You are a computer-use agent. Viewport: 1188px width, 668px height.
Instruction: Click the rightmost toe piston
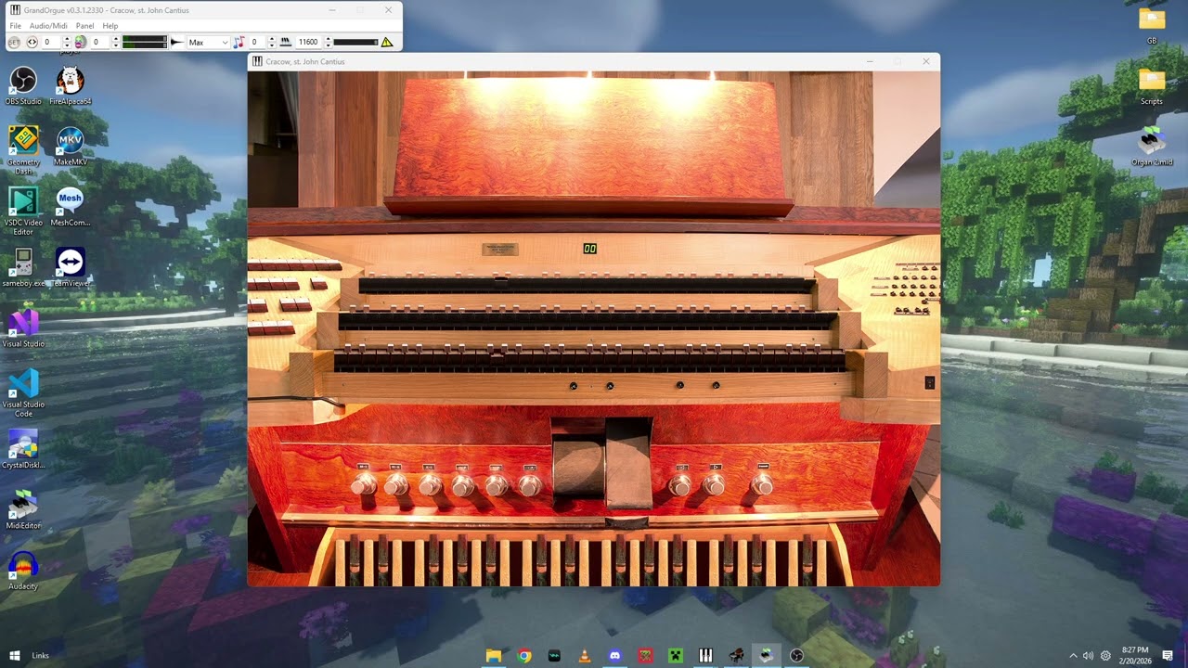[762, 483]
